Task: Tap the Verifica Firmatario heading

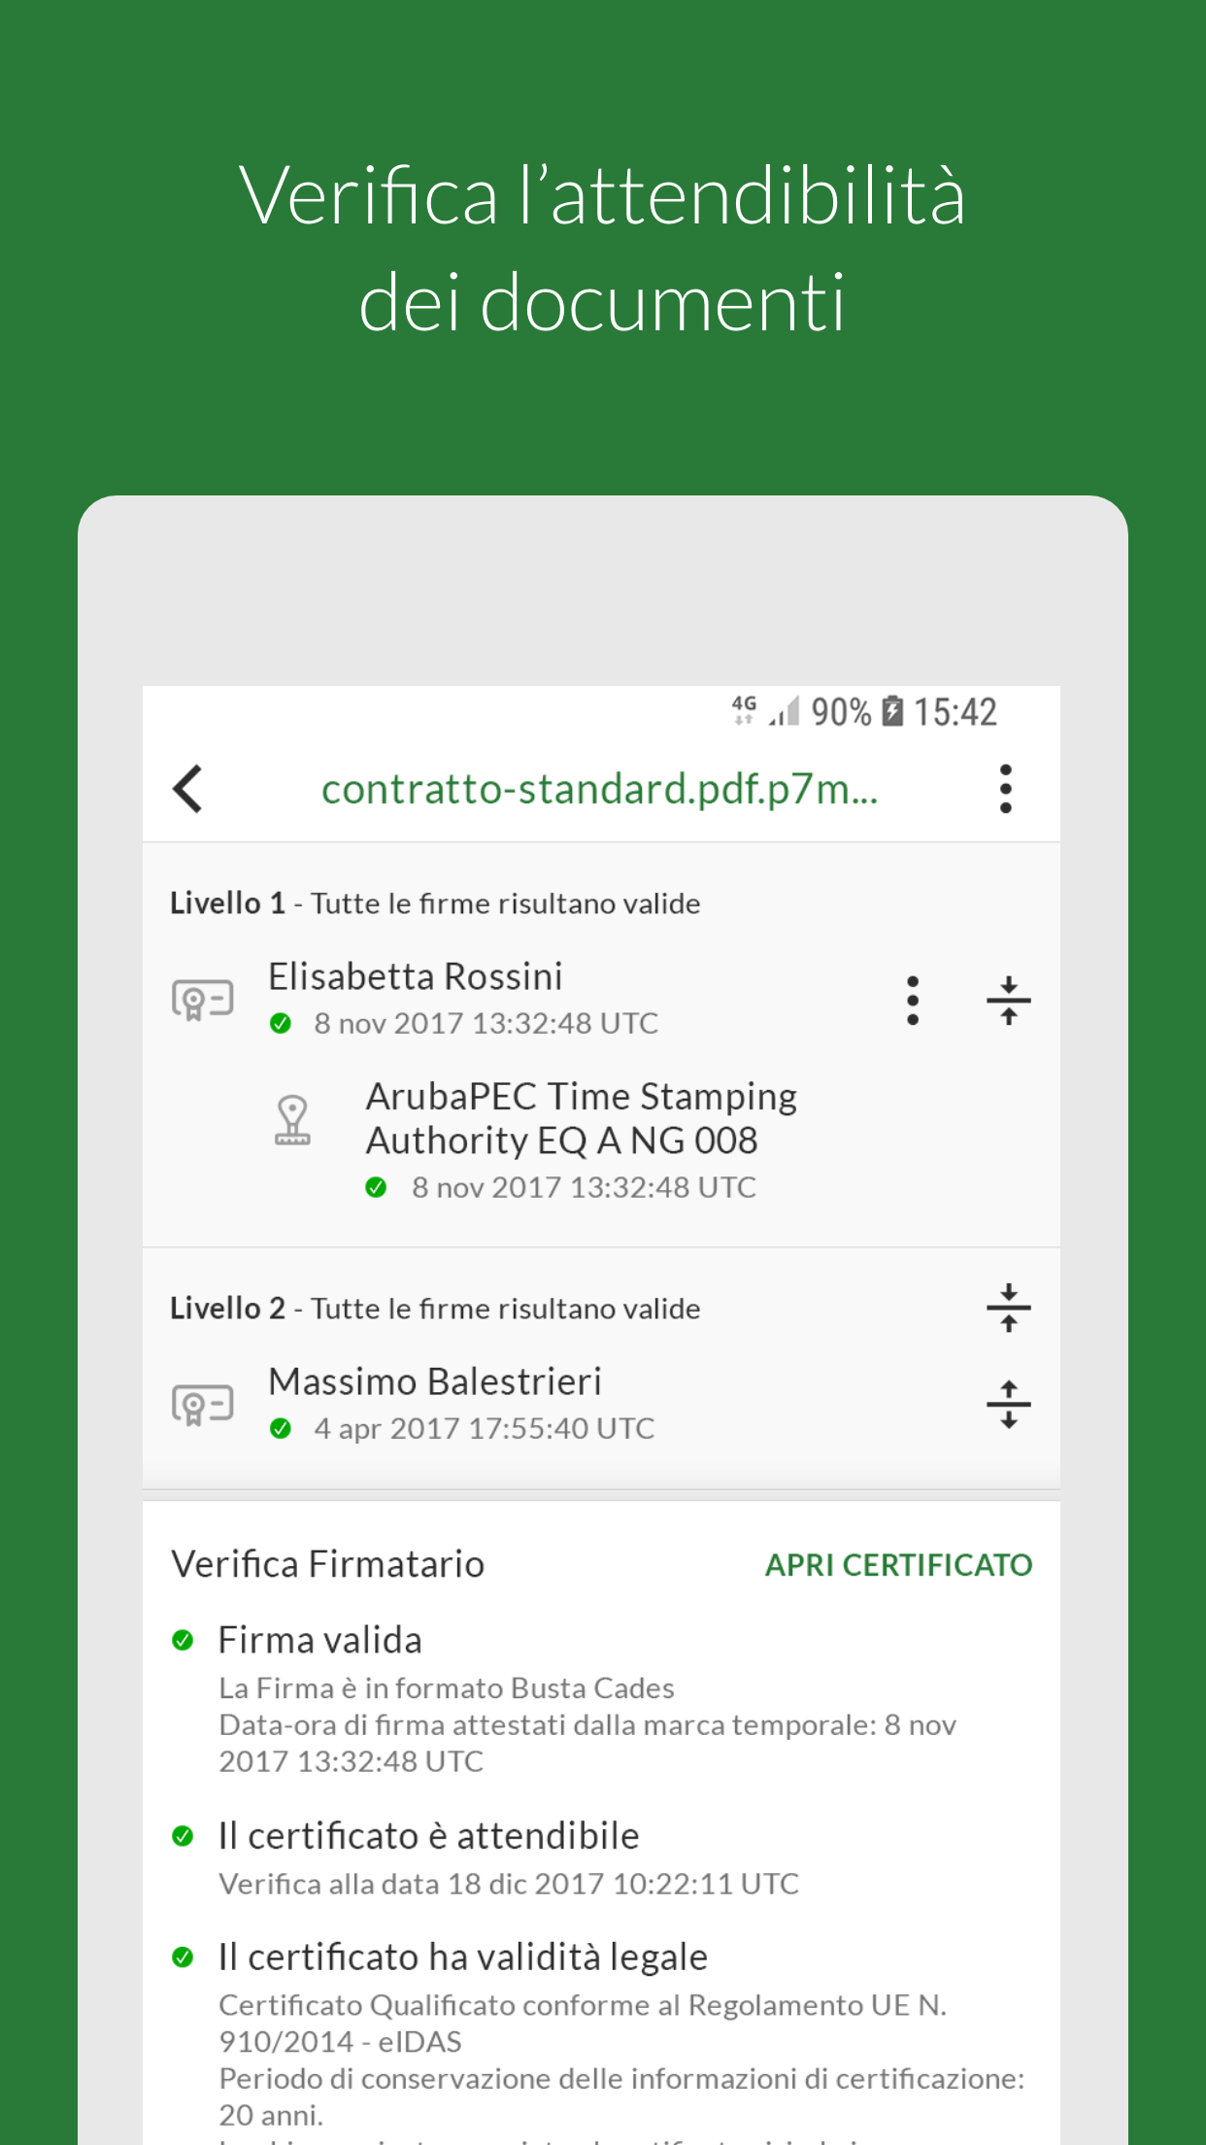Action: pos(327,1564)
